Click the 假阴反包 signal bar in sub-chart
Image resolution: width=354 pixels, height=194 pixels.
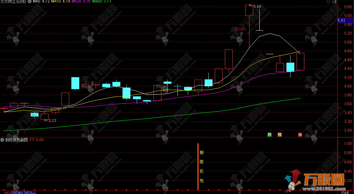click(198, 167)
